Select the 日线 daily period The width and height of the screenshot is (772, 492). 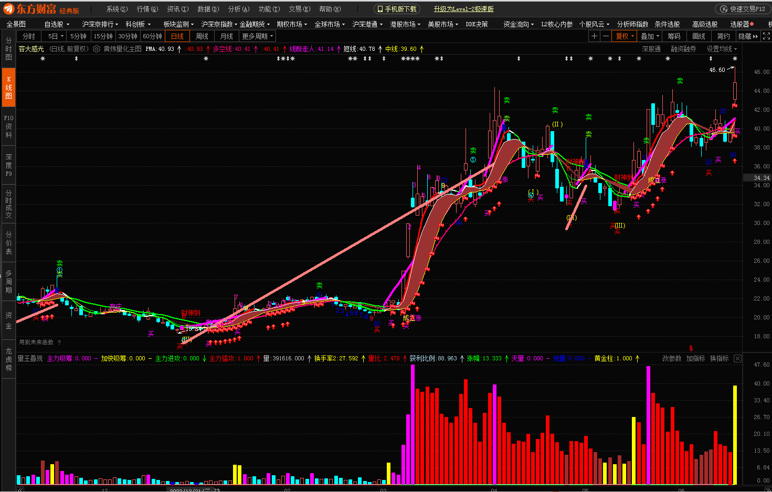pyautogui.click(x=177, y=36)
